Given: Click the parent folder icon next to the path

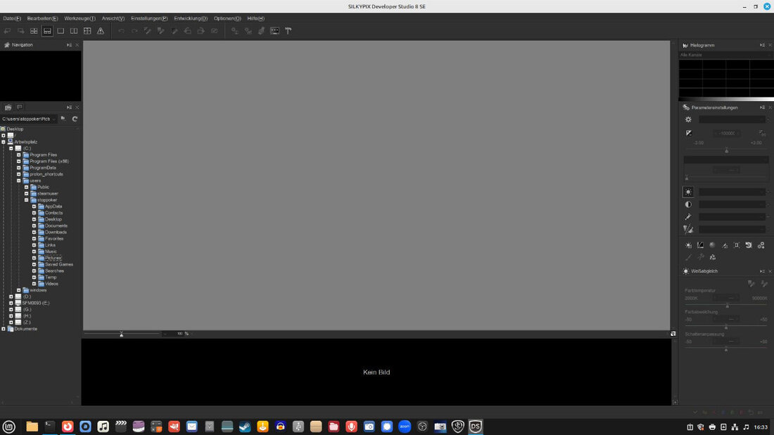Looking at the screenshot, I should pos(63,119).
